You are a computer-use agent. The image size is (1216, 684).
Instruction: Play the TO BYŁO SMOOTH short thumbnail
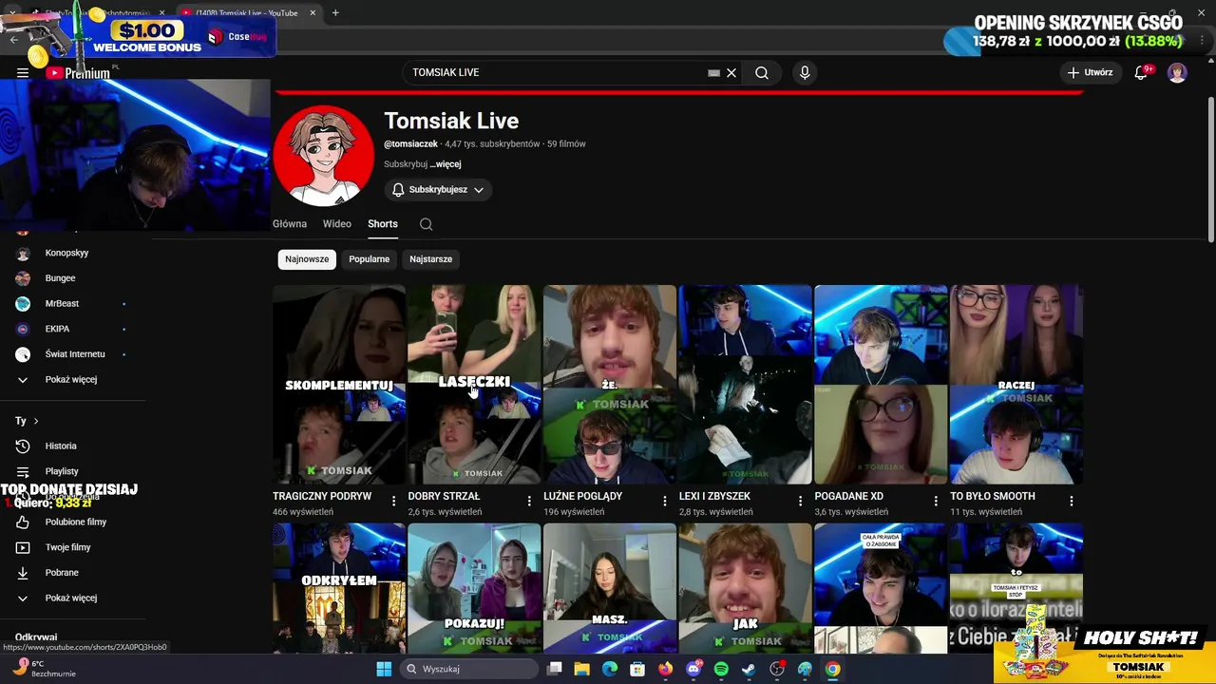coord(1016,385)
